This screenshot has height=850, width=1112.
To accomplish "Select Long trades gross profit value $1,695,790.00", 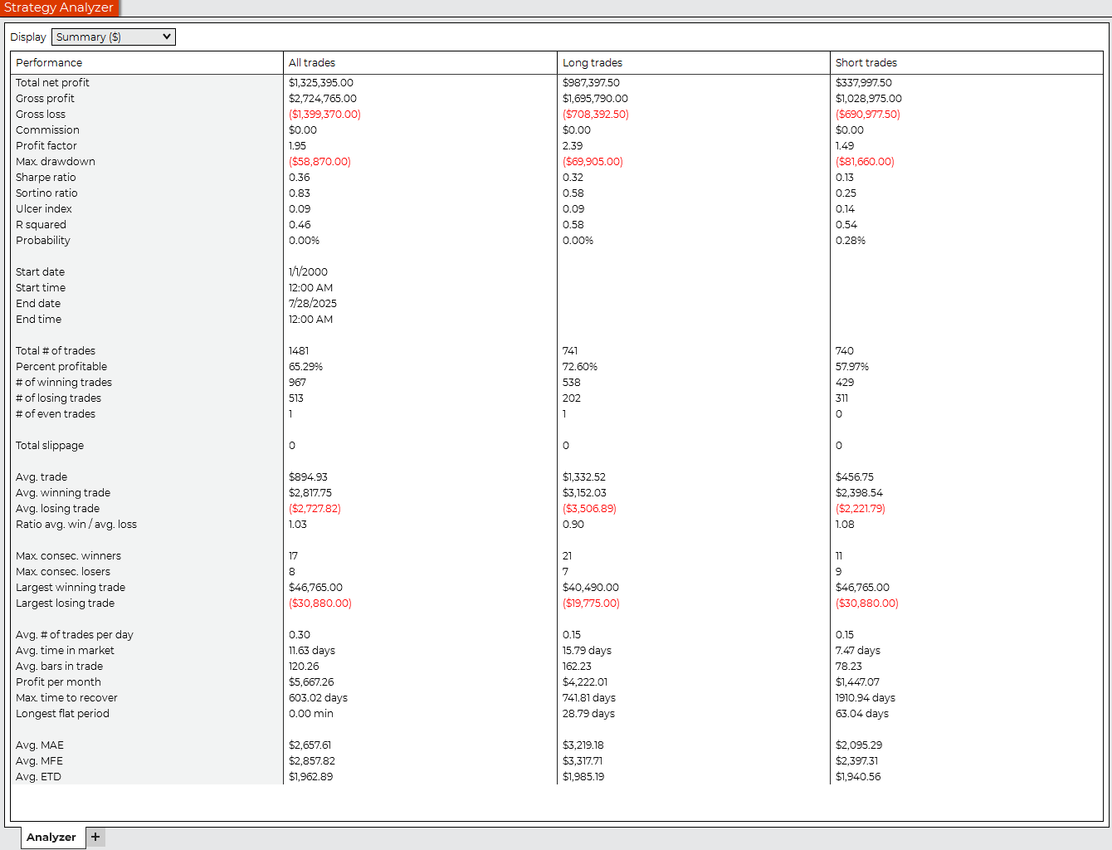I will 595,99.
